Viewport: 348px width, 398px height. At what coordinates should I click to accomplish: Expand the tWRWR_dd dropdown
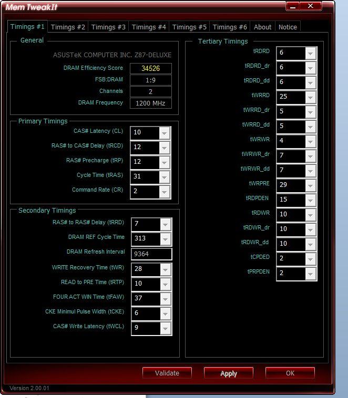tap(310, 171)
